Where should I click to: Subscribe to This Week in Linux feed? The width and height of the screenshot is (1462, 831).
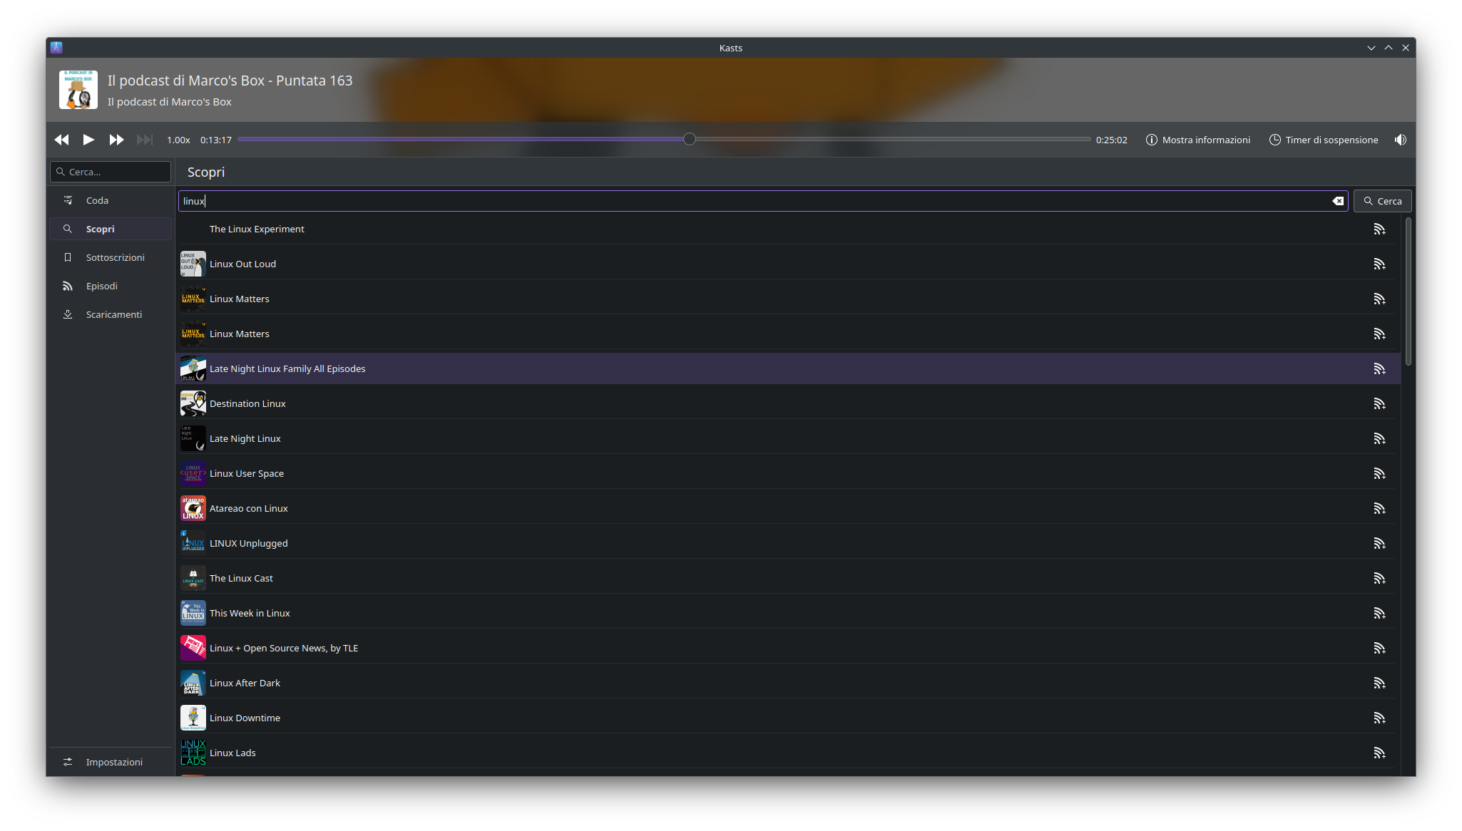(1379, 613)
